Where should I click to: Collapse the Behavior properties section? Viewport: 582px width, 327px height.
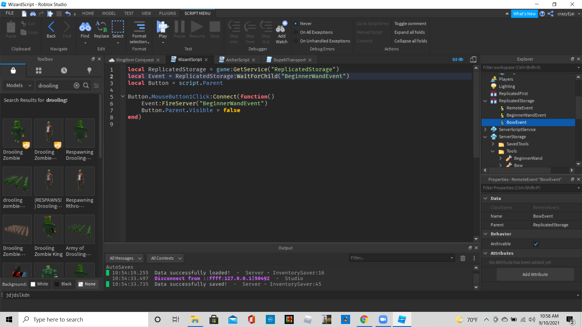click(x=485, y=234)
